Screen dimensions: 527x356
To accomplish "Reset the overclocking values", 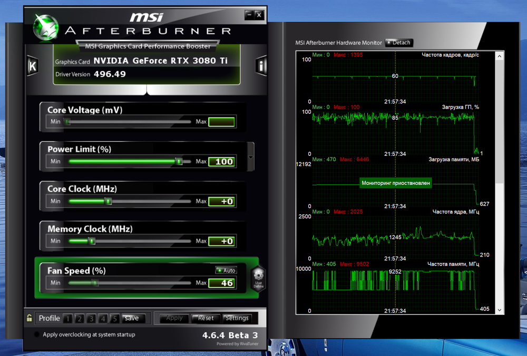I will pyautogui.click(x=206, y=318).
